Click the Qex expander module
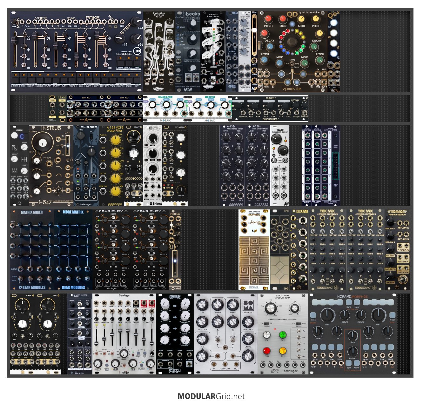This screenshot has width=423, height=403. 334,52
